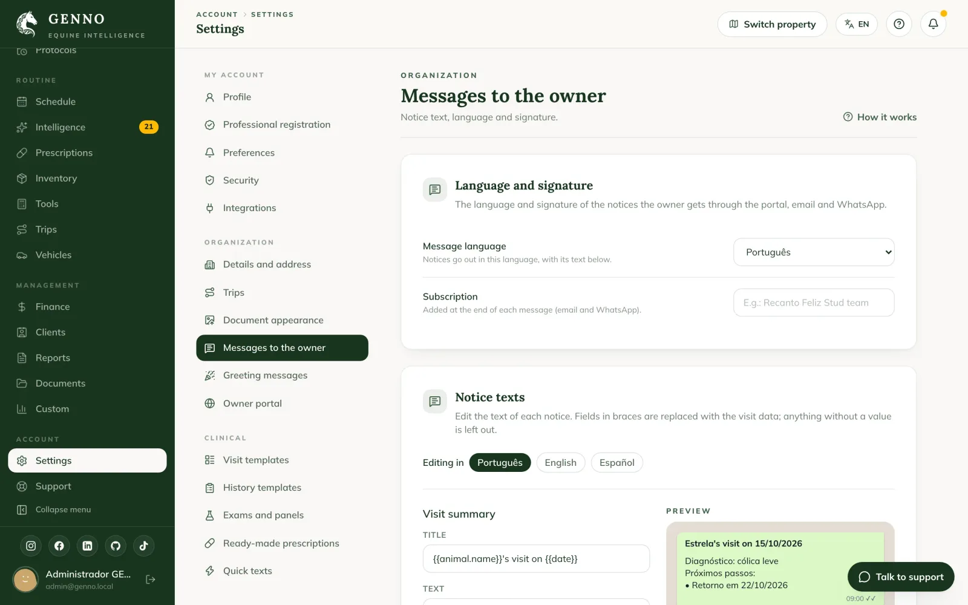Expand the Message language dropdown
Image resolution: width=968 pixels, height=605 pixels.
tap(814, 252)
